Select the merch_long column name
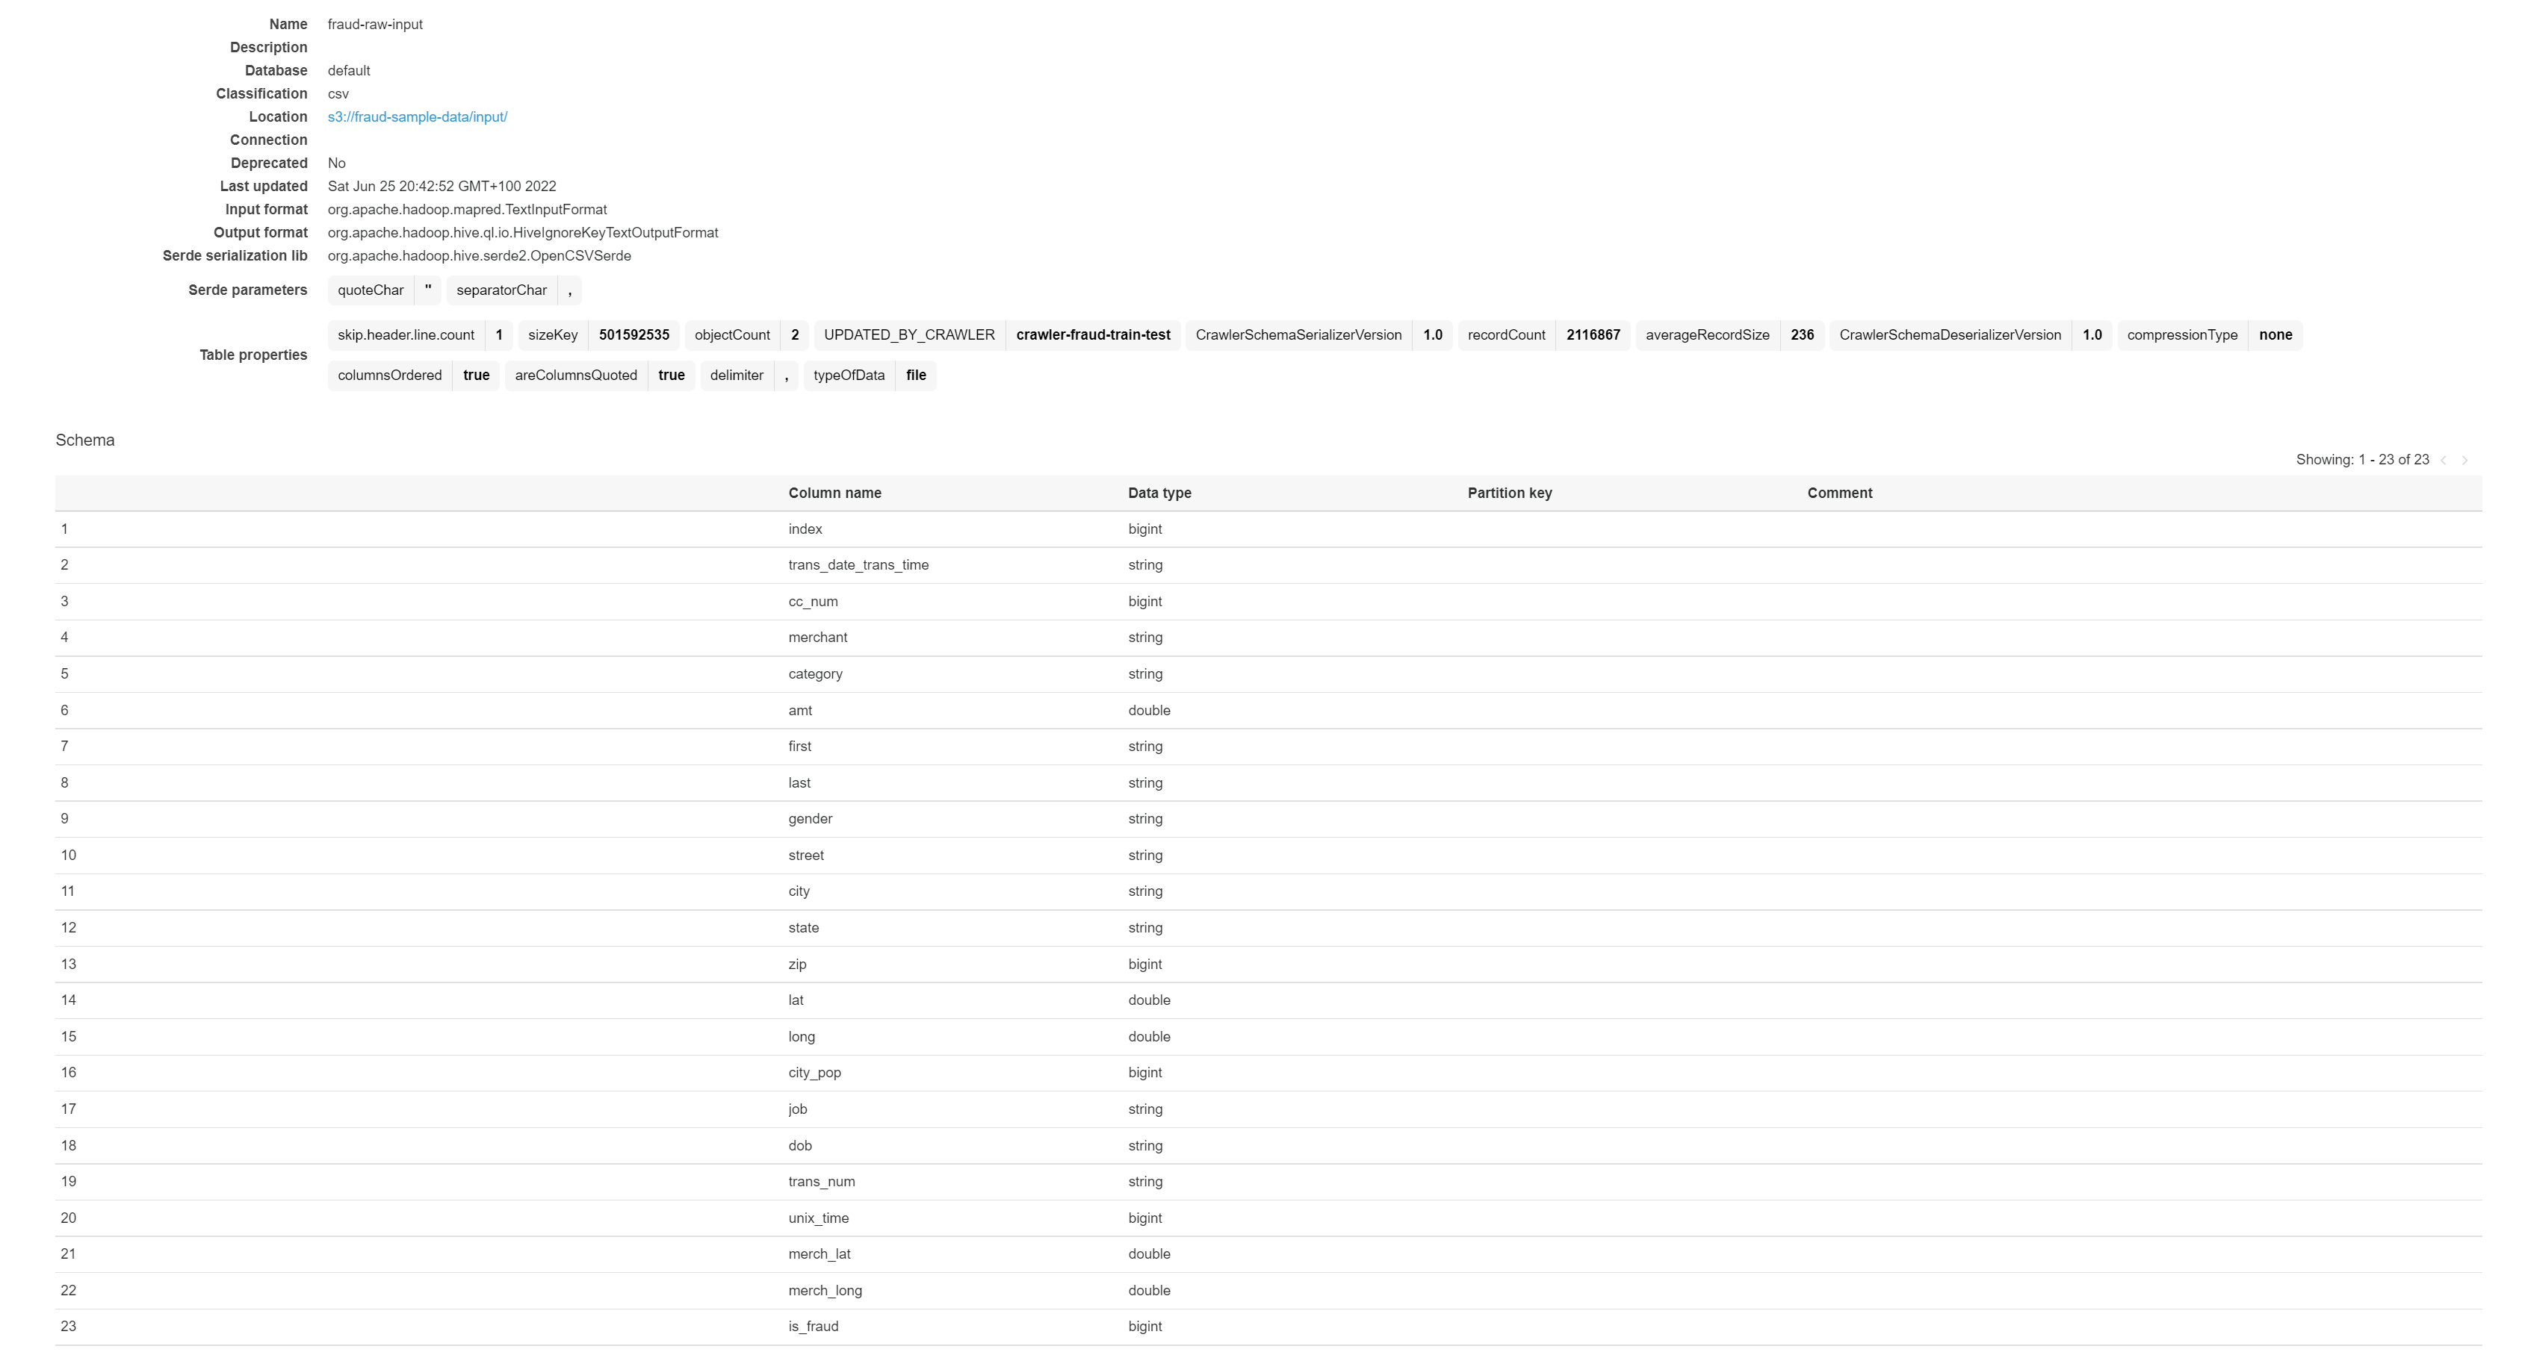Viewport: 2522px width, 1355px height. tap(824, 1291)
